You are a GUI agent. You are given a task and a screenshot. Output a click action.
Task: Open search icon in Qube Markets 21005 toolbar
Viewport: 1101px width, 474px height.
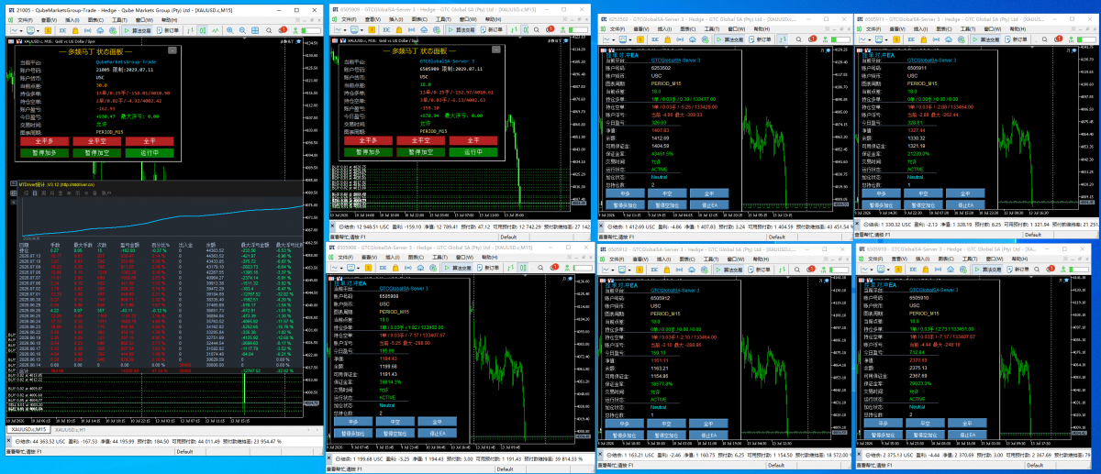coord(269,30)
